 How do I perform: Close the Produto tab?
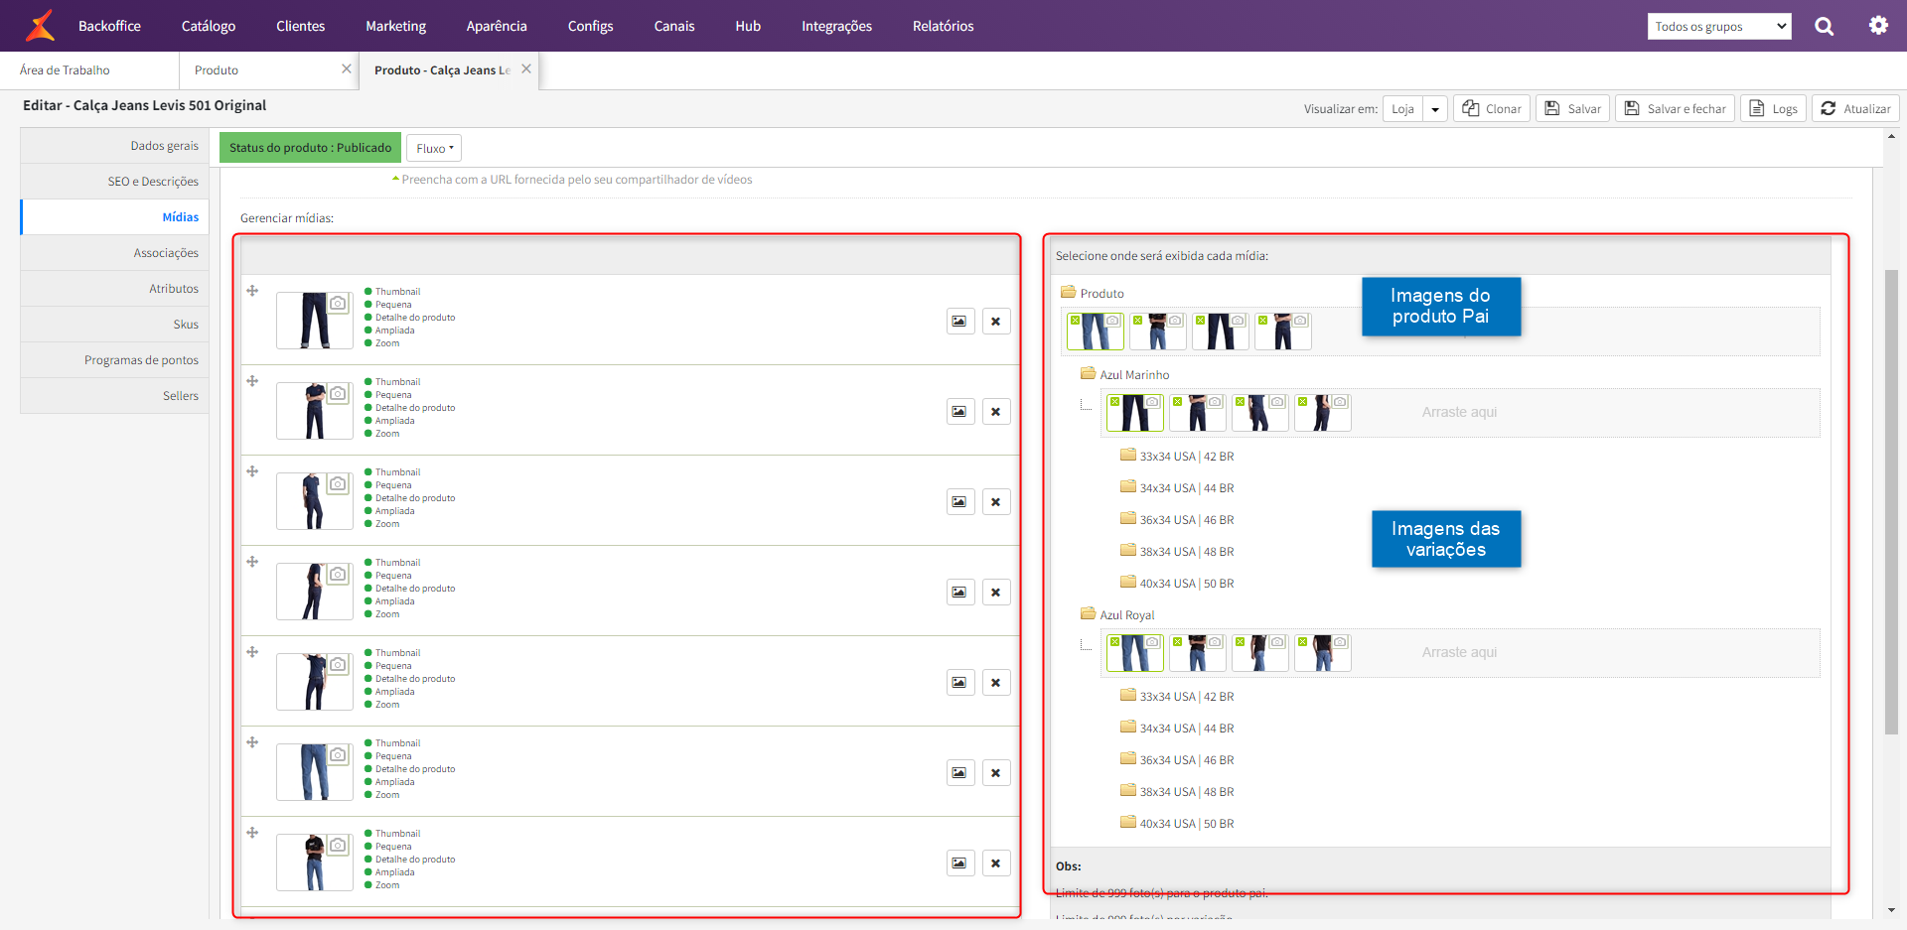pos(347,68)
